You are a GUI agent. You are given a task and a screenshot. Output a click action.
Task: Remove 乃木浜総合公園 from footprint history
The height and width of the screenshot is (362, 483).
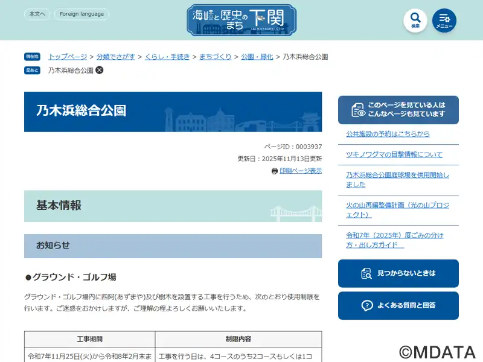coord(100,70)
